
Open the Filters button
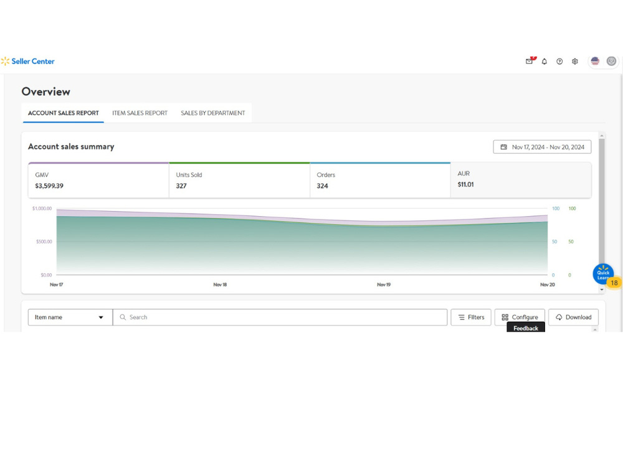click(x=471, y=318)
